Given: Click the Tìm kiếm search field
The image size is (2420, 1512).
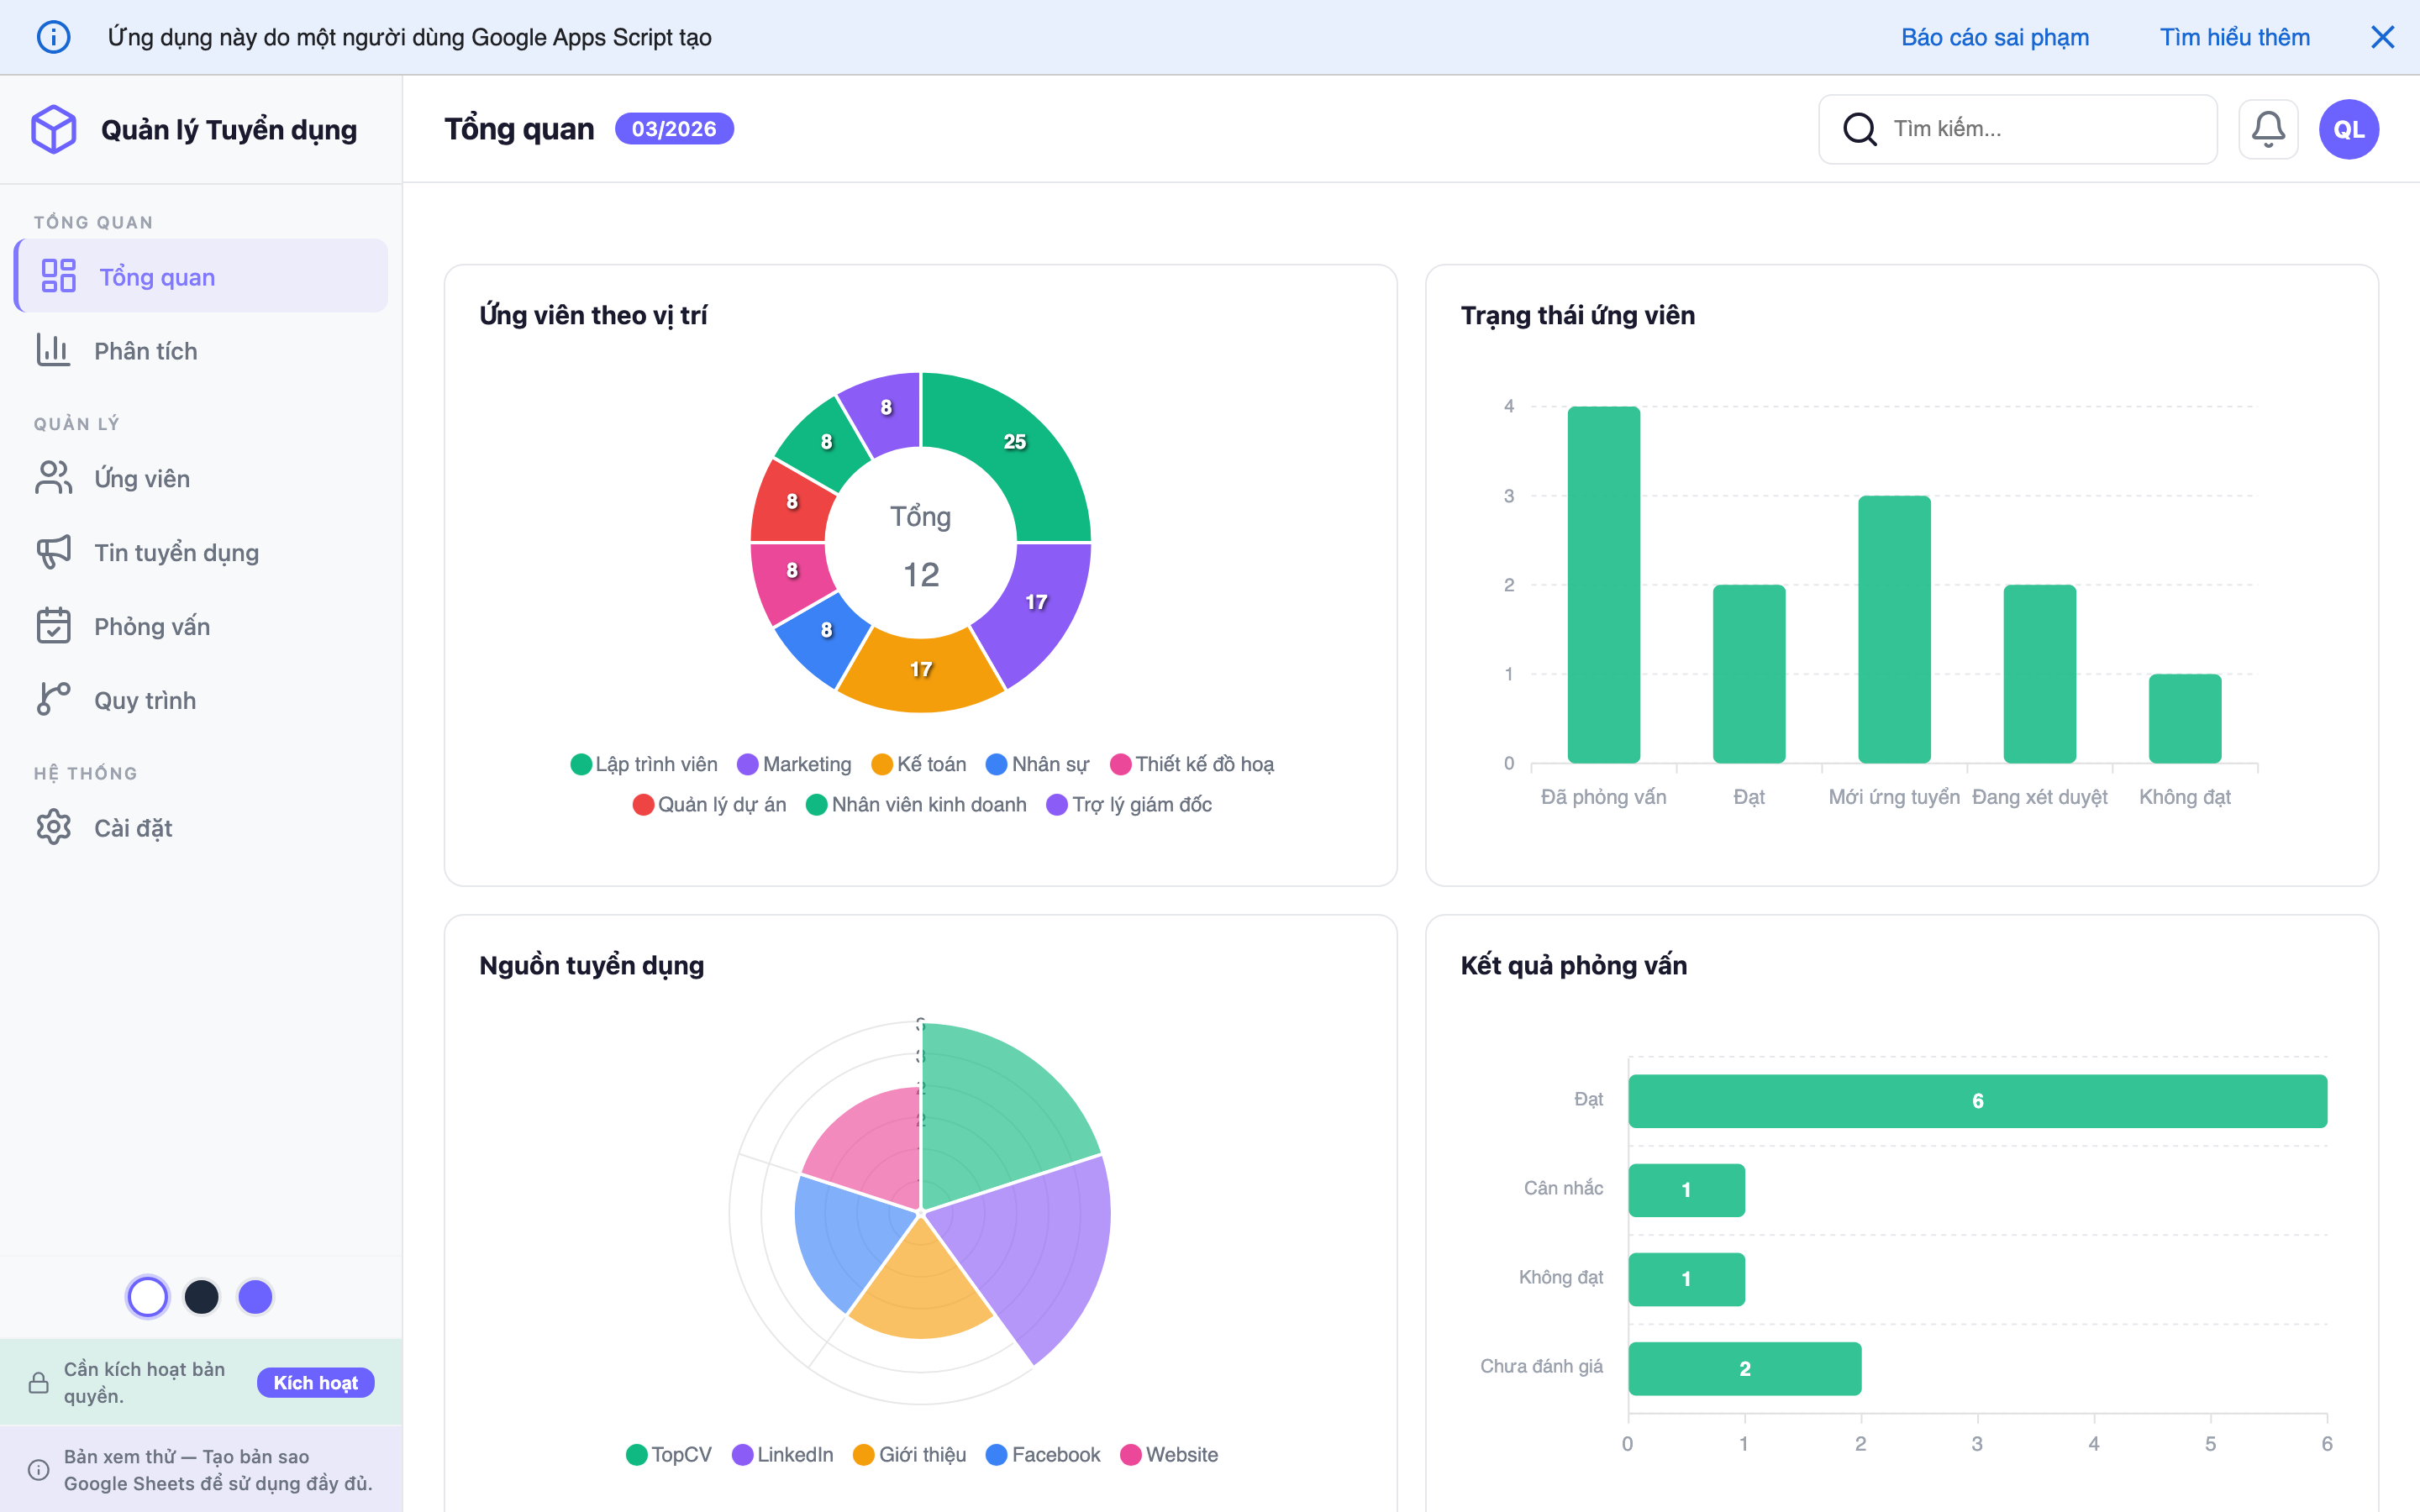Looking at the screenshot, I should coord(2040,129).
